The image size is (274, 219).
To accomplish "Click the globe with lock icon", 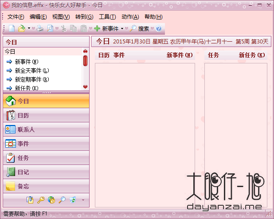I will [51, 200].
